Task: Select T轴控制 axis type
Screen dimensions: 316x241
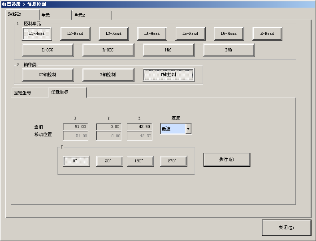Action: [x=169, y=75]
